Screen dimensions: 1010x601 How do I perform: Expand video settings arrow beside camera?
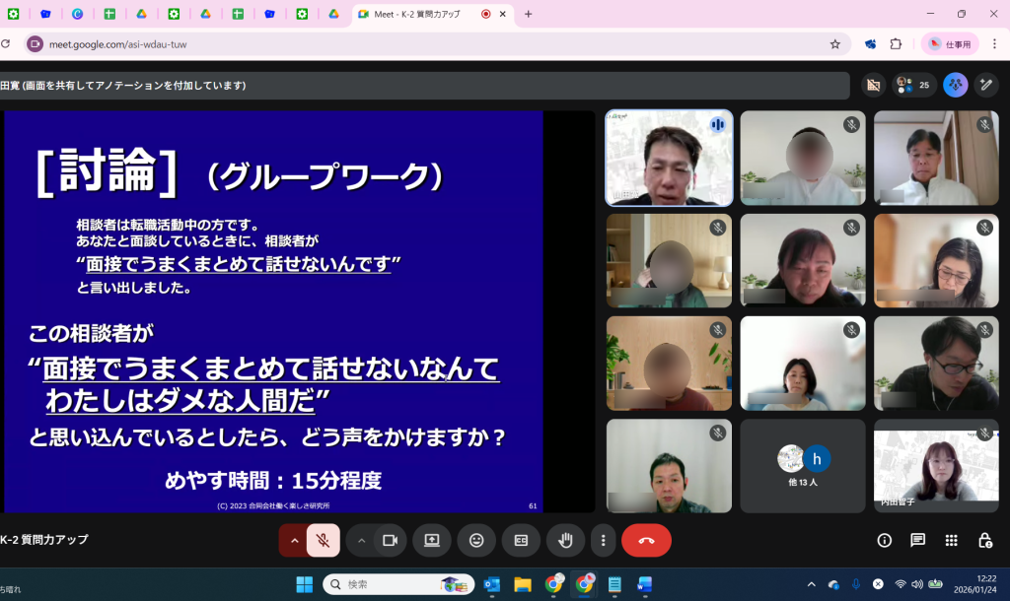pos(361,540)
